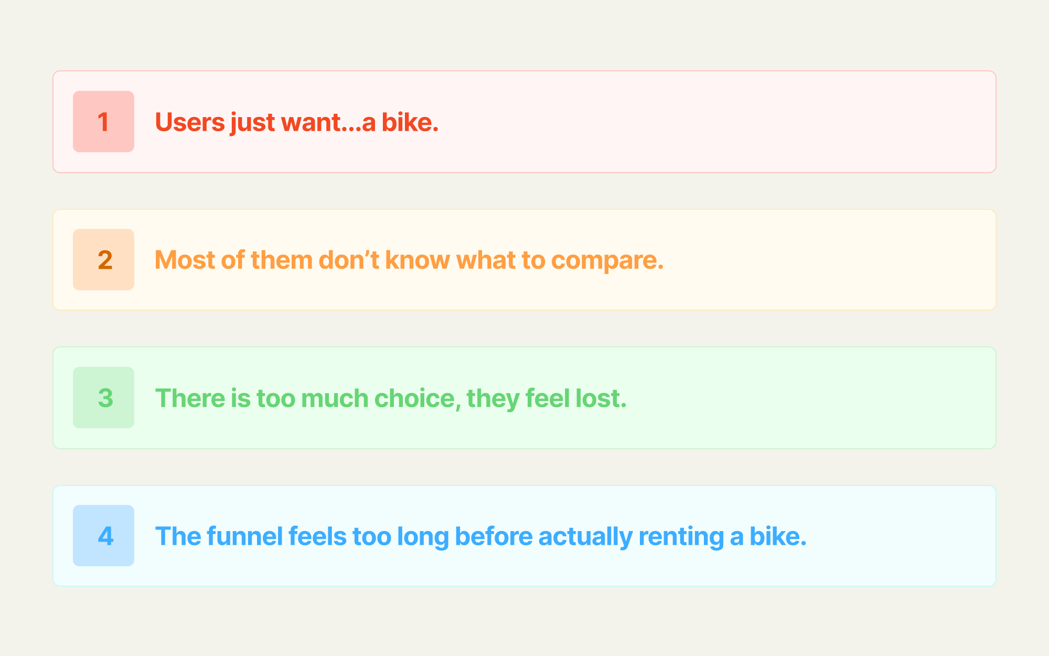Select the blue number 4 badge
This screenshot has height=656, width=1049.
pyautogui.click(x=103, y=536)
